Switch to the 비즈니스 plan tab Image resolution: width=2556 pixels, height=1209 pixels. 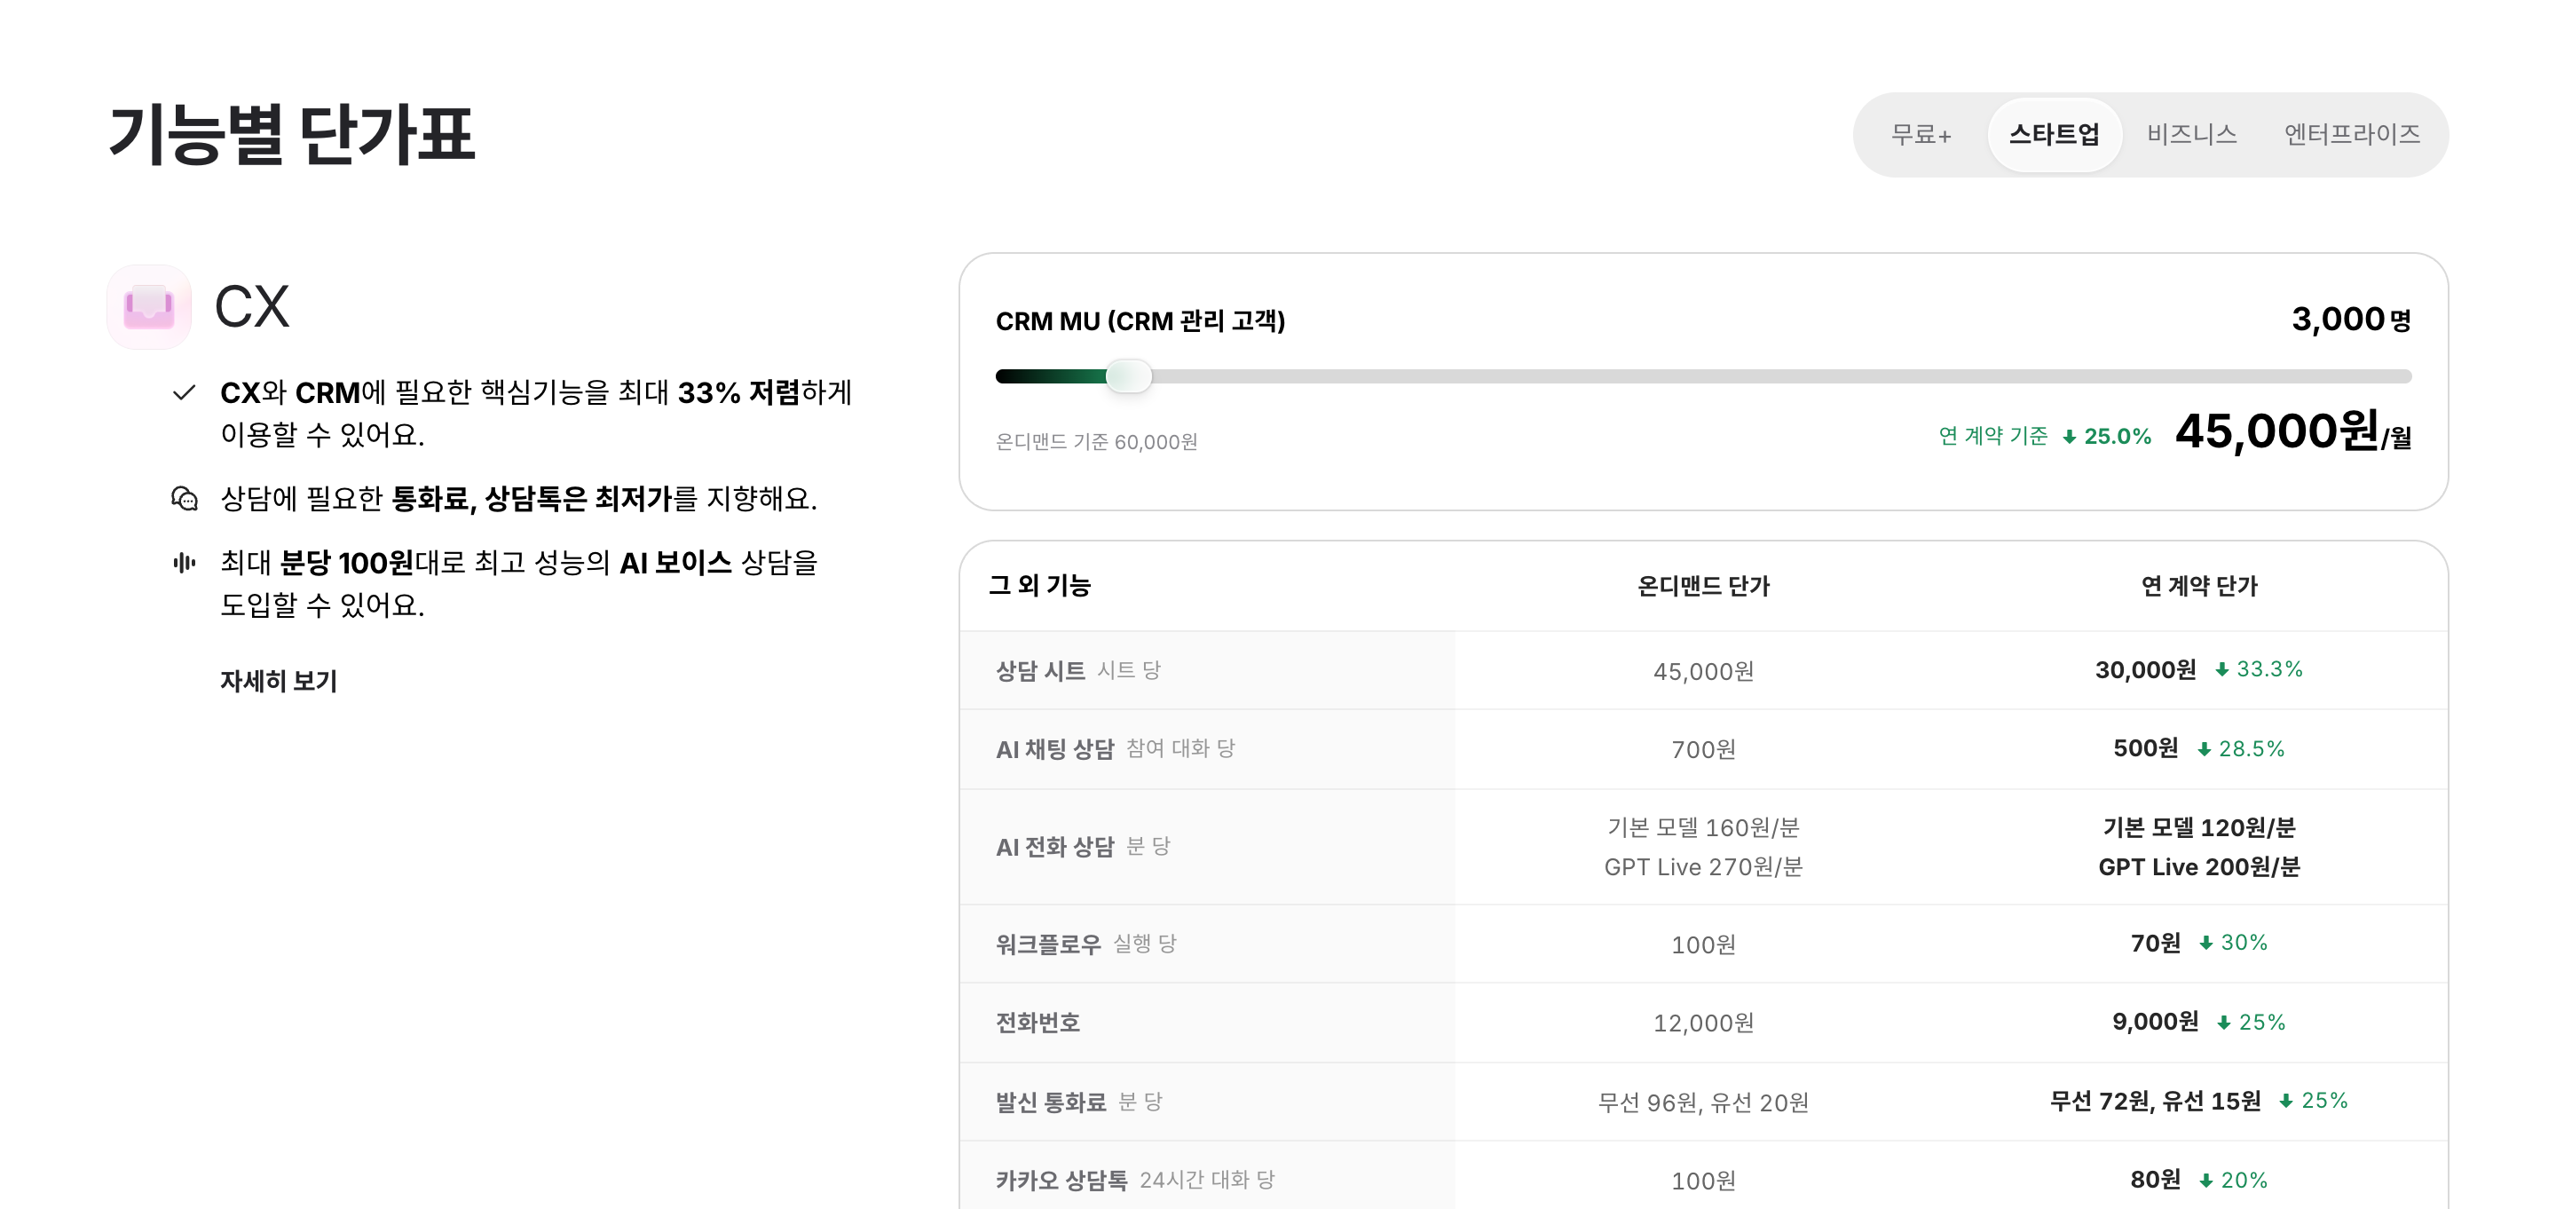point(2192,135)
